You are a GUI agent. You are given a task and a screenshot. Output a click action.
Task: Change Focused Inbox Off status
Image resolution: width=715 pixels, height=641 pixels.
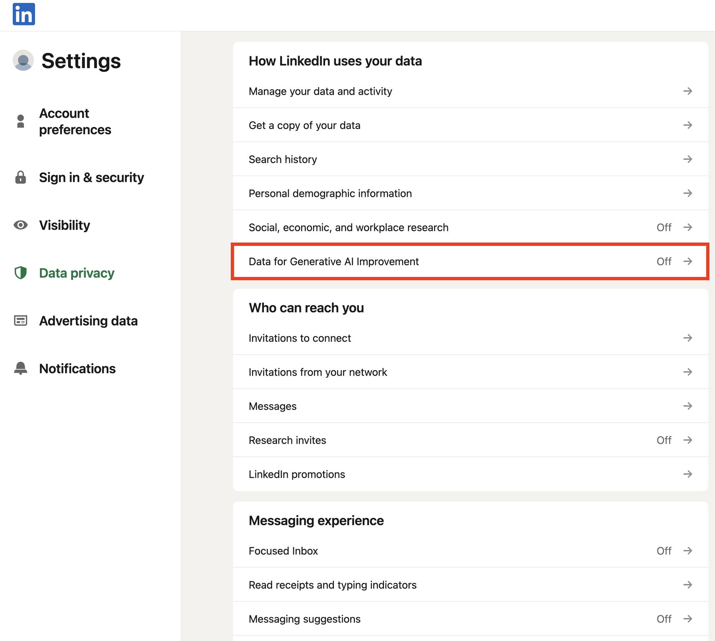[x=664, y=551]
